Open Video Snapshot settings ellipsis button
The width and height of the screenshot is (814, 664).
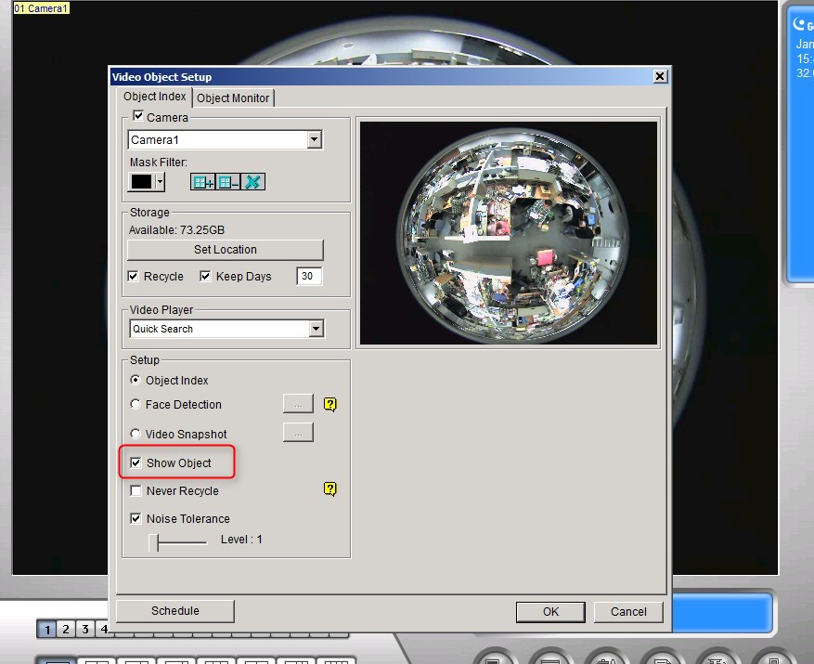[x=298, y=432]
